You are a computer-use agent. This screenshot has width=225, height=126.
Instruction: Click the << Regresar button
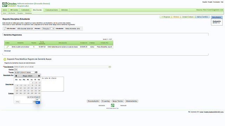pos(166,17)
